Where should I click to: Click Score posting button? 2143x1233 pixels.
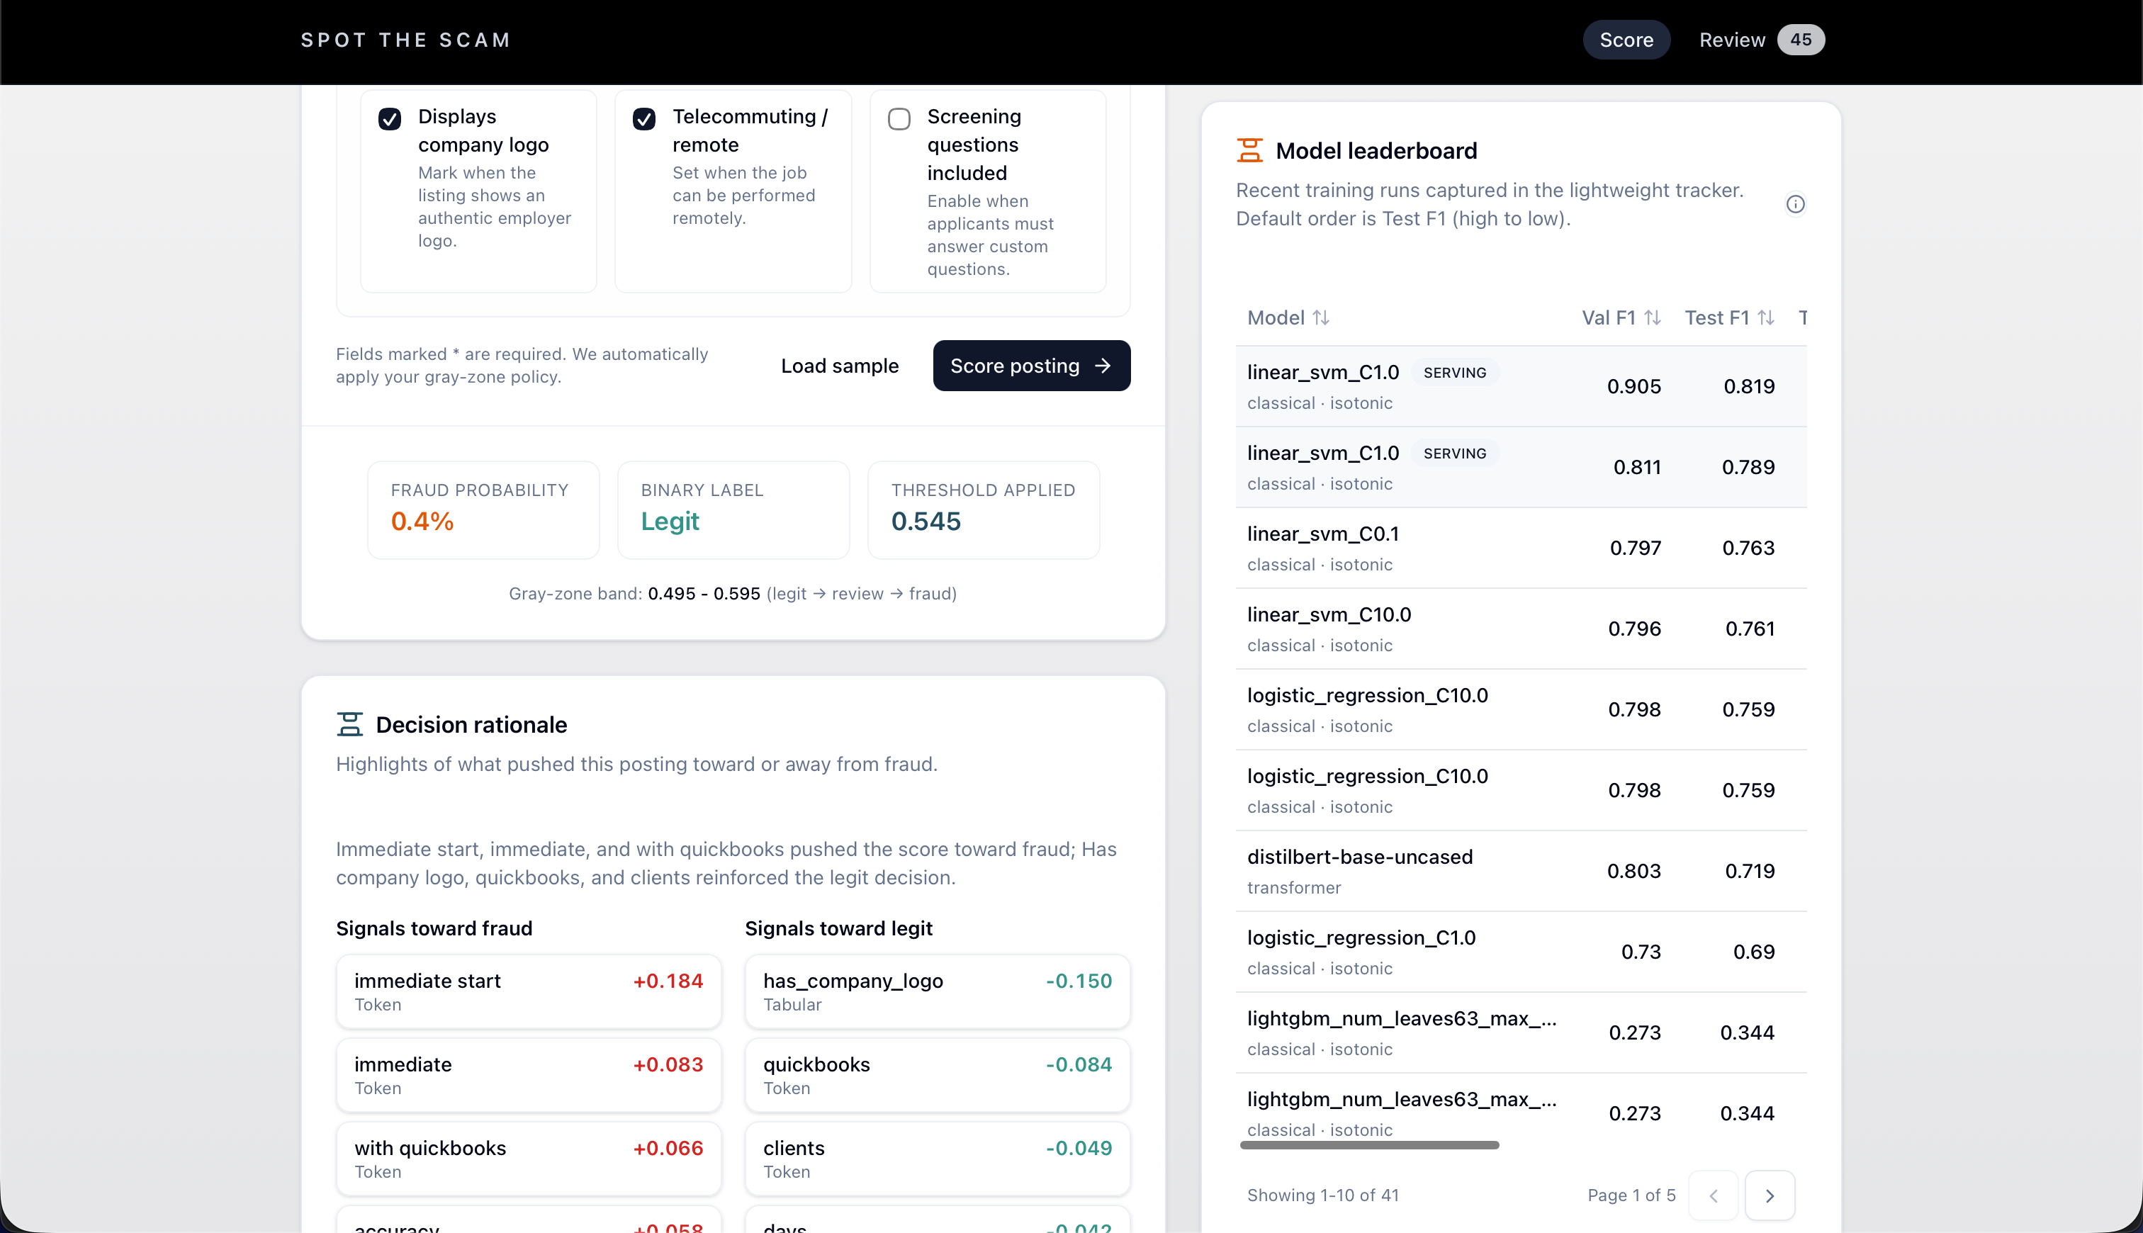[1031, 366]
